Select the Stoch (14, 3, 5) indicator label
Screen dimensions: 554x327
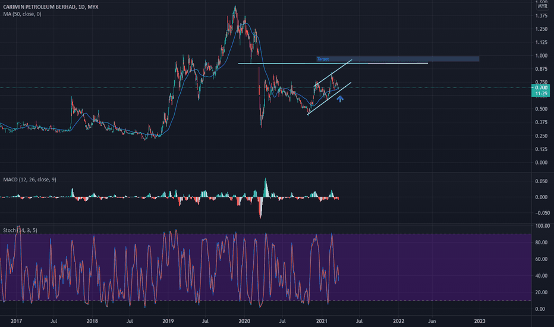coord(20,230)
